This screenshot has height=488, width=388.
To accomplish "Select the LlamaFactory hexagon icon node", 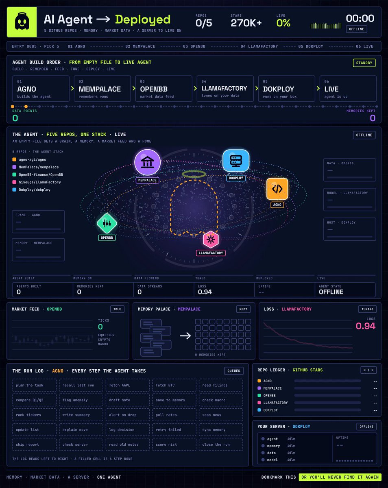I will [x=211, y=240].
